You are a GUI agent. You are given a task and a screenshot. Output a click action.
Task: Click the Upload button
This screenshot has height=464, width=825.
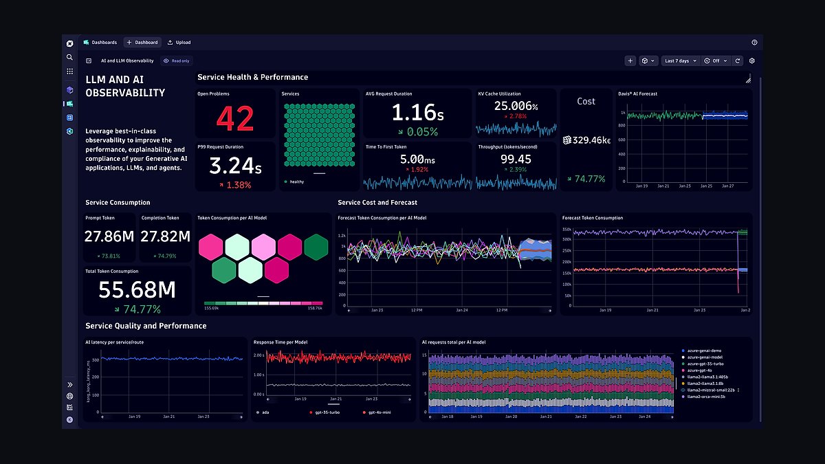(179, 43)
